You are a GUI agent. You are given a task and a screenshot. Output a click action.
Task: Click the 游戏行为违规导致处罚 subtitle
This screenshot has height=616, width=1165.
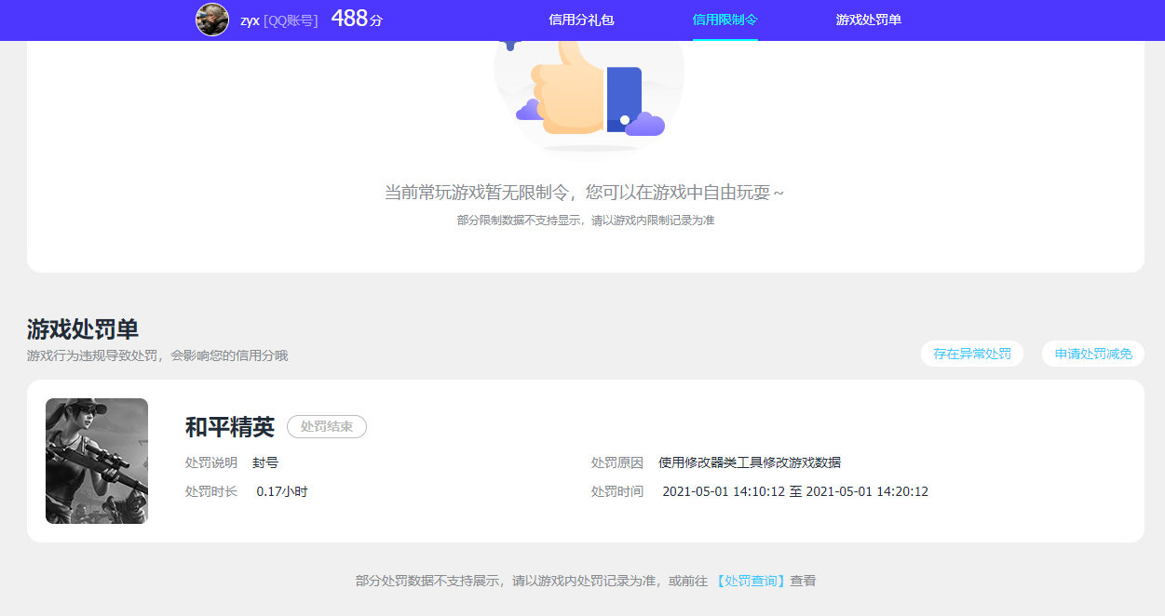[x=157, y=355]
